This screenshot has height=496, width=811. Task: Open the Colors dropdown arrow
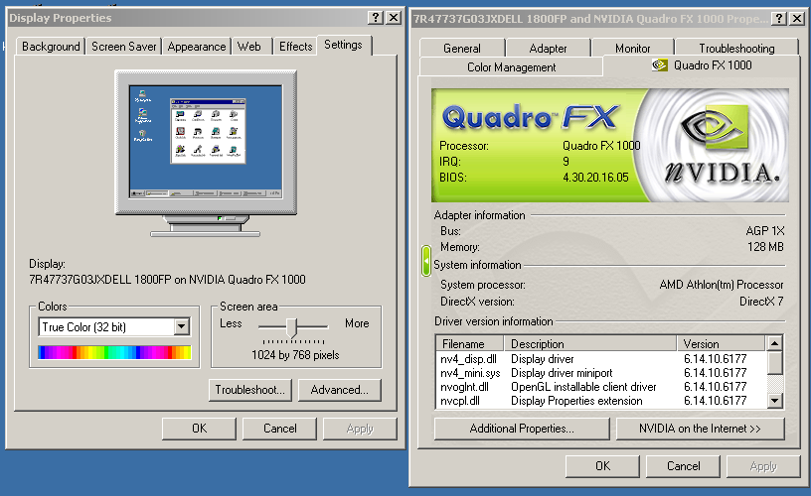181,326
